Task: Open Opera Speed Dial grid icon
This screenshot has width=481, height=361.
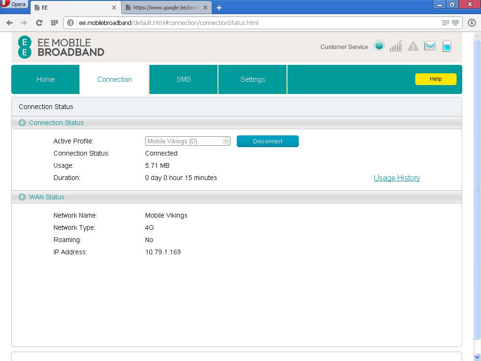Action: 54,23
